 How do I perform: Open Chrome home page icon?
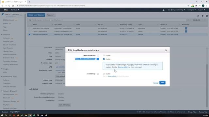point(13,6)
